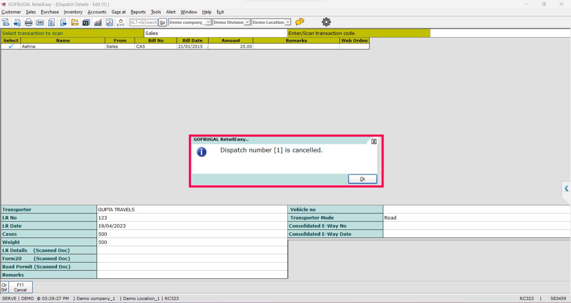Open the Window menu

pyautogui.click(x=189, y=12)
